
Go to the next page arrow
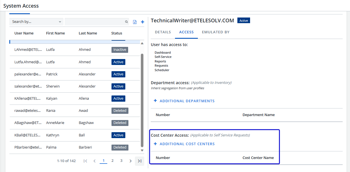click(130, 161)
